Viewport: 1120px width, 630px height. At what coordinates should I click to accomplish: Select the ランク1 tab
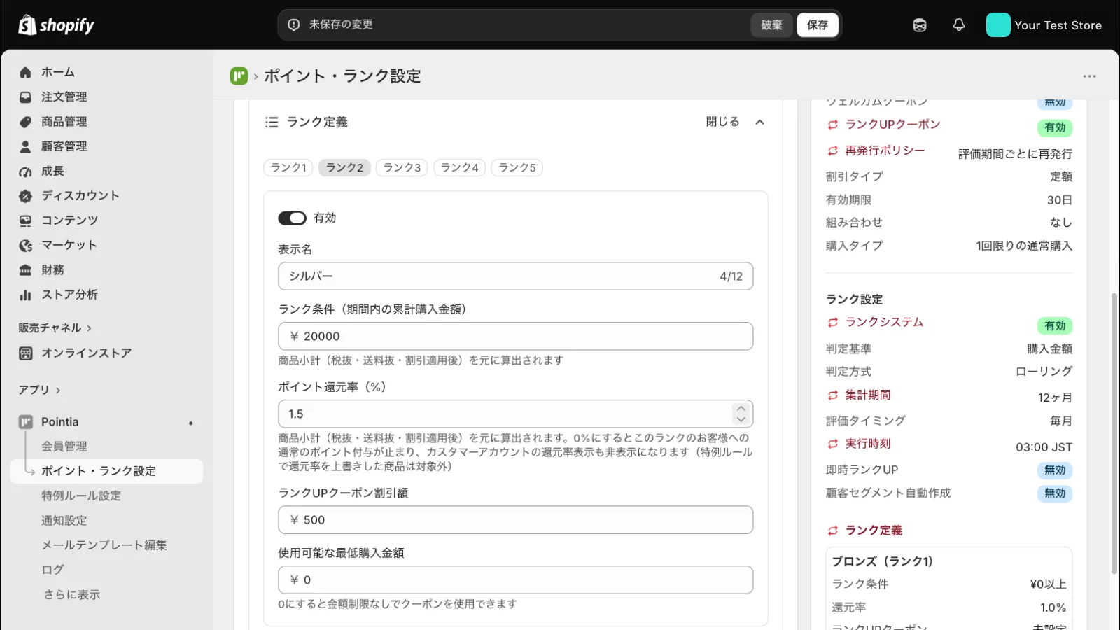[x=288, y=168]
